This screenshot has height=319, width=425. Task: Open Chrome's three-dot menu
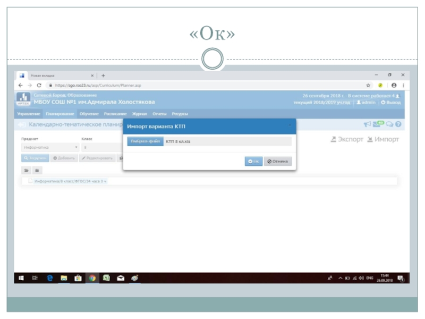coord(403,86)
